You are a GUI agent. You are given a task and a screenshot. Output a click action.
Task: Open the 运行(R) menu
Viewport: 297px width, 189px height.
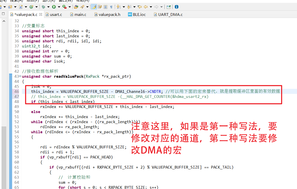click(x=49, y=1)
